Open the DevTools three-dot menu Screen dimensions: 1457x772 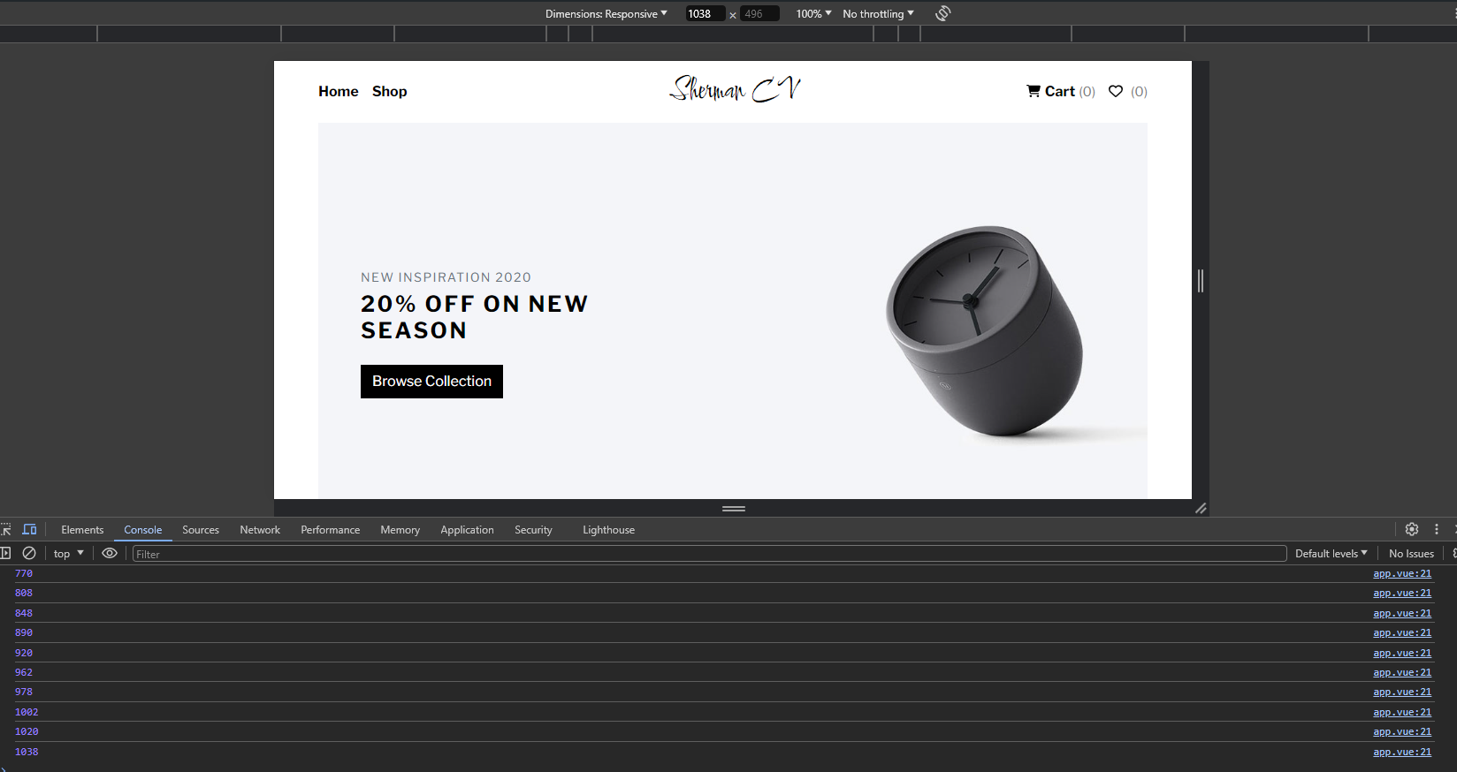pyautogui.click(x=1437, y=529)
